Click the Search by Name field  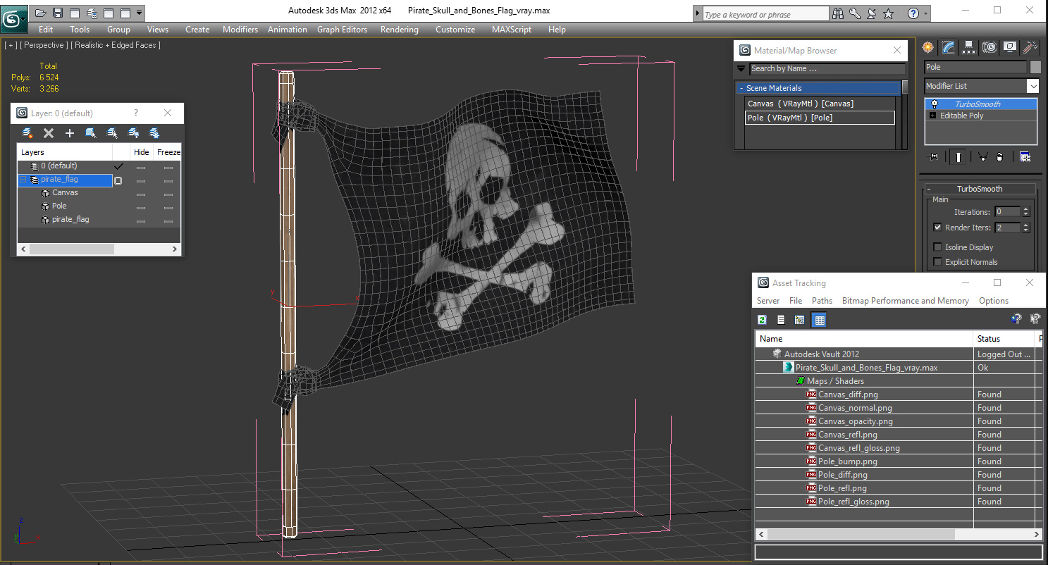click(827, 68)
